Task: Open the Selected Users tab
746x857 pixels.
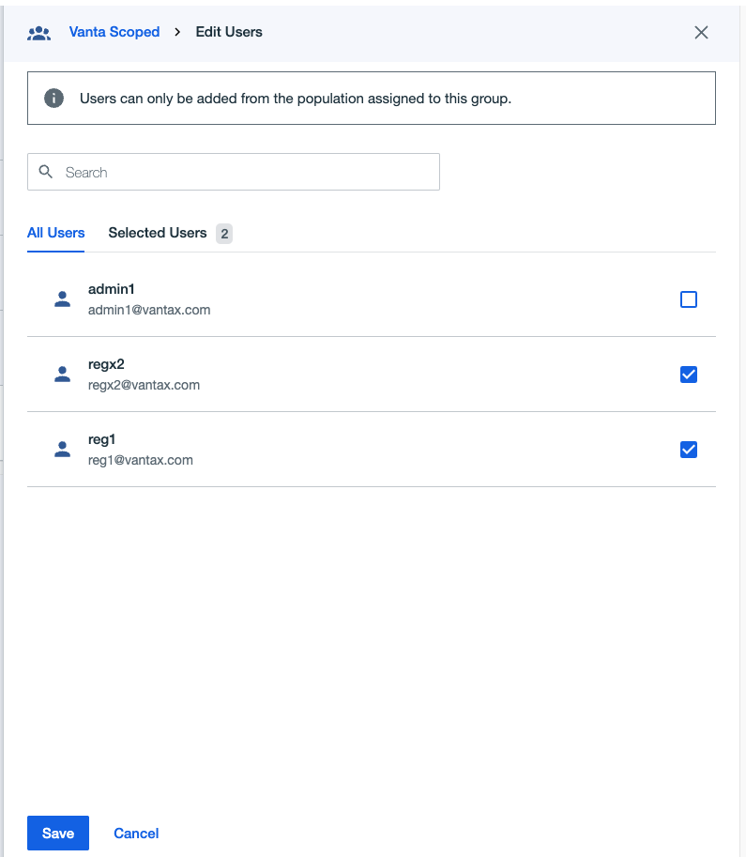Action: coord(158,233)
